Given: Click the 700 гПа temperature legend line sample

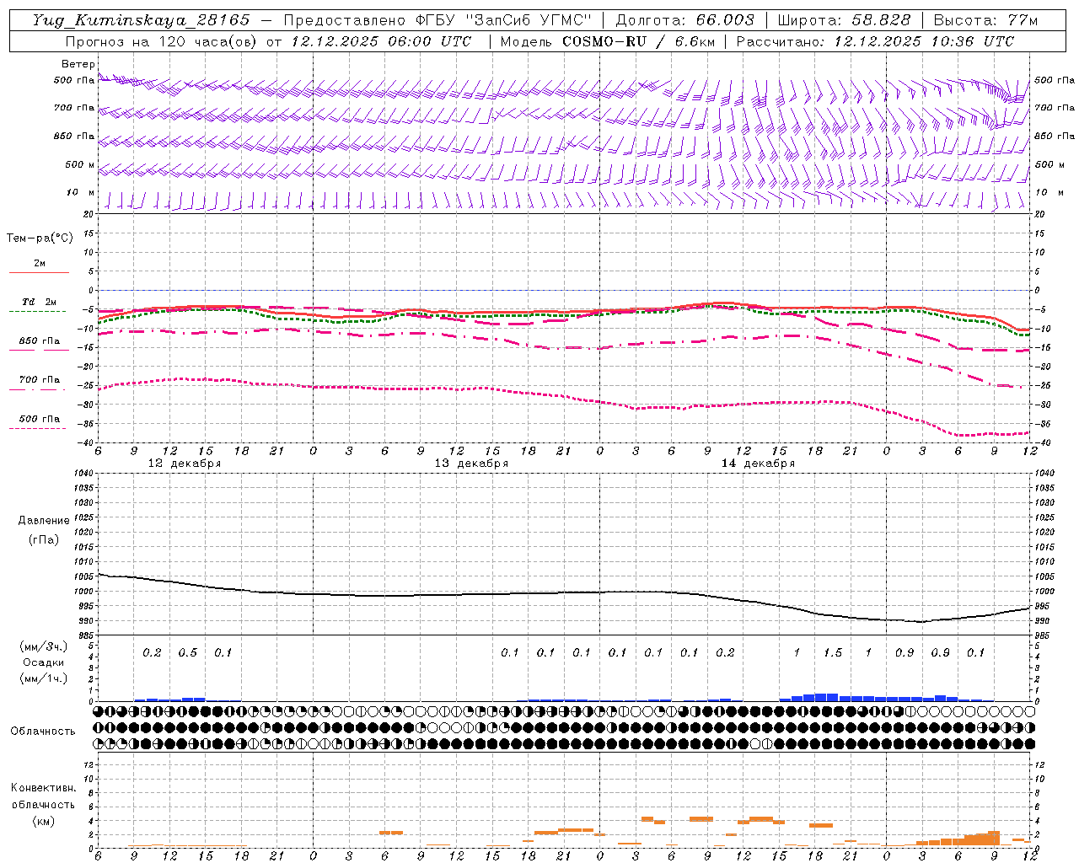Looking at the screenshot, I should click(x=39, y=389).
